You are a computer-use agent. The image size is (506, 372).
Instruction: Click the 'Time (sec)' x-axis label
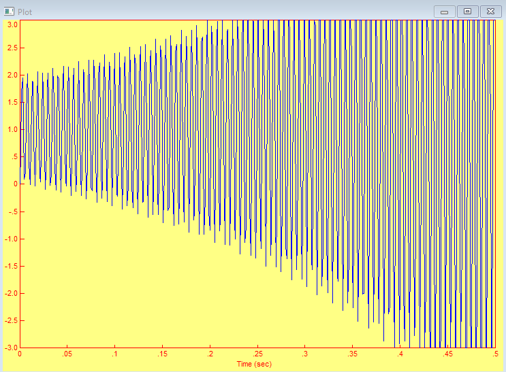[x=254, y=364]
